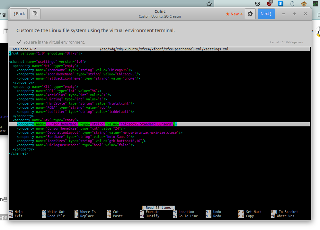Click the DialogsUseHeader false line
The image size is (320, 230).
[x=76, y=145]
